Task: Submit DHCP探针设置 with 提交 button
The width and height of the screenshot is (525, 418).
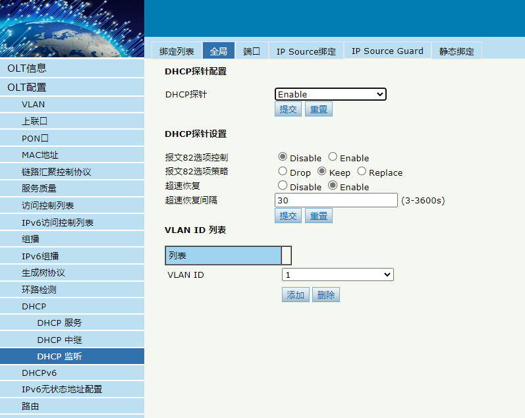Action: tap(288, 216)
